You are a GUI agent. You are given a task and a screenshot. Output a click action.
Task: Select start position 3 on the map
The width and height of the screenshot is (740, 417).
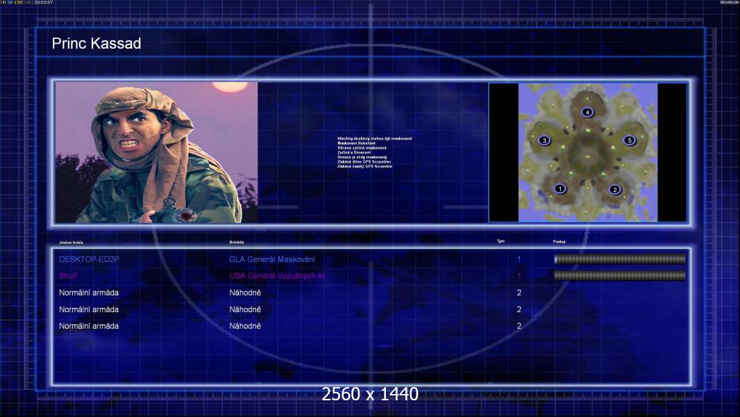click(x=544, y=140)
